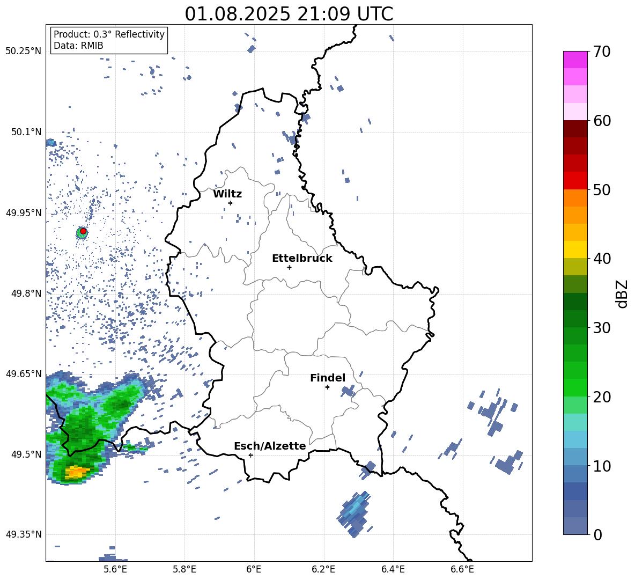
Task: Click the yellow-orange storm core in the southwest
Action: pyautogui.click(x=77, y=472)
